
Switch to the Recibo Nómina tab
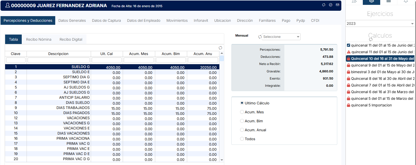point(39,39)
